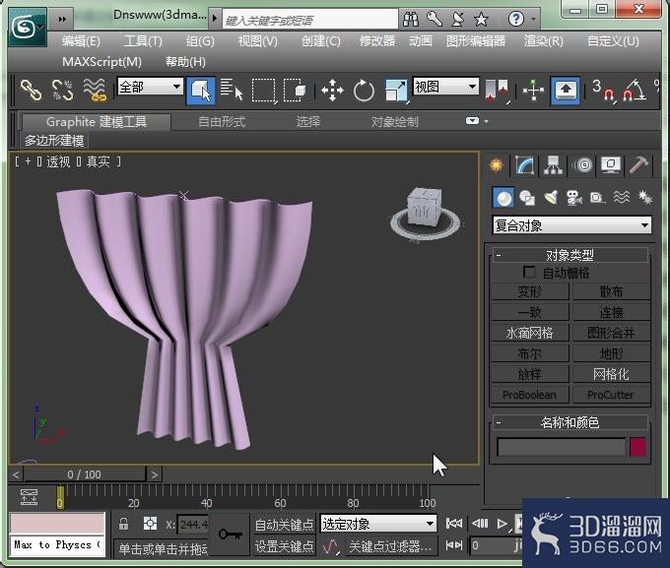The image size is (670, 568).
Task: Activate the Select and Scale tool
Action: (x=396, y=91)
